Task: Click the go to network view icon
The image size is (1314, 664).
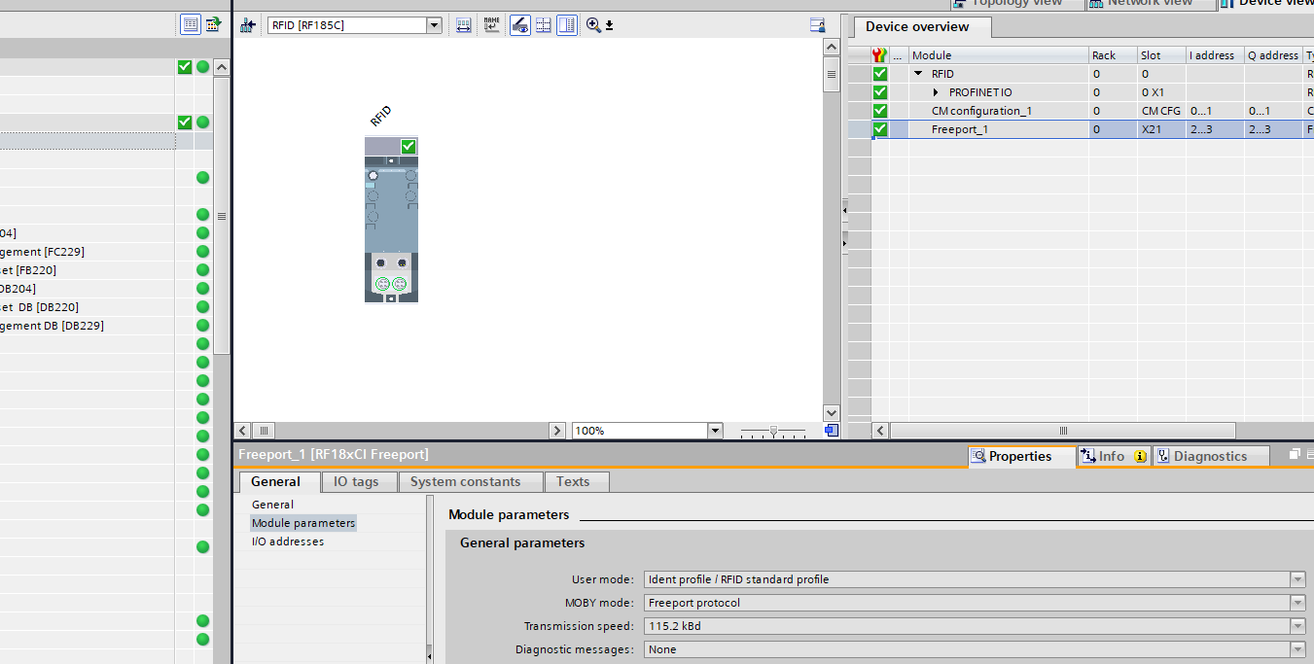Action: click(x=248, y=25)
